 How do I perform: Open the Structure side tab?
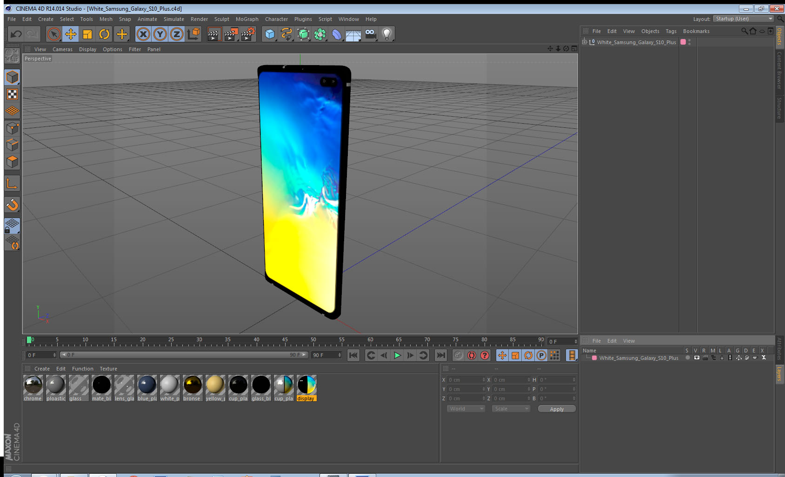click(779, 108)
